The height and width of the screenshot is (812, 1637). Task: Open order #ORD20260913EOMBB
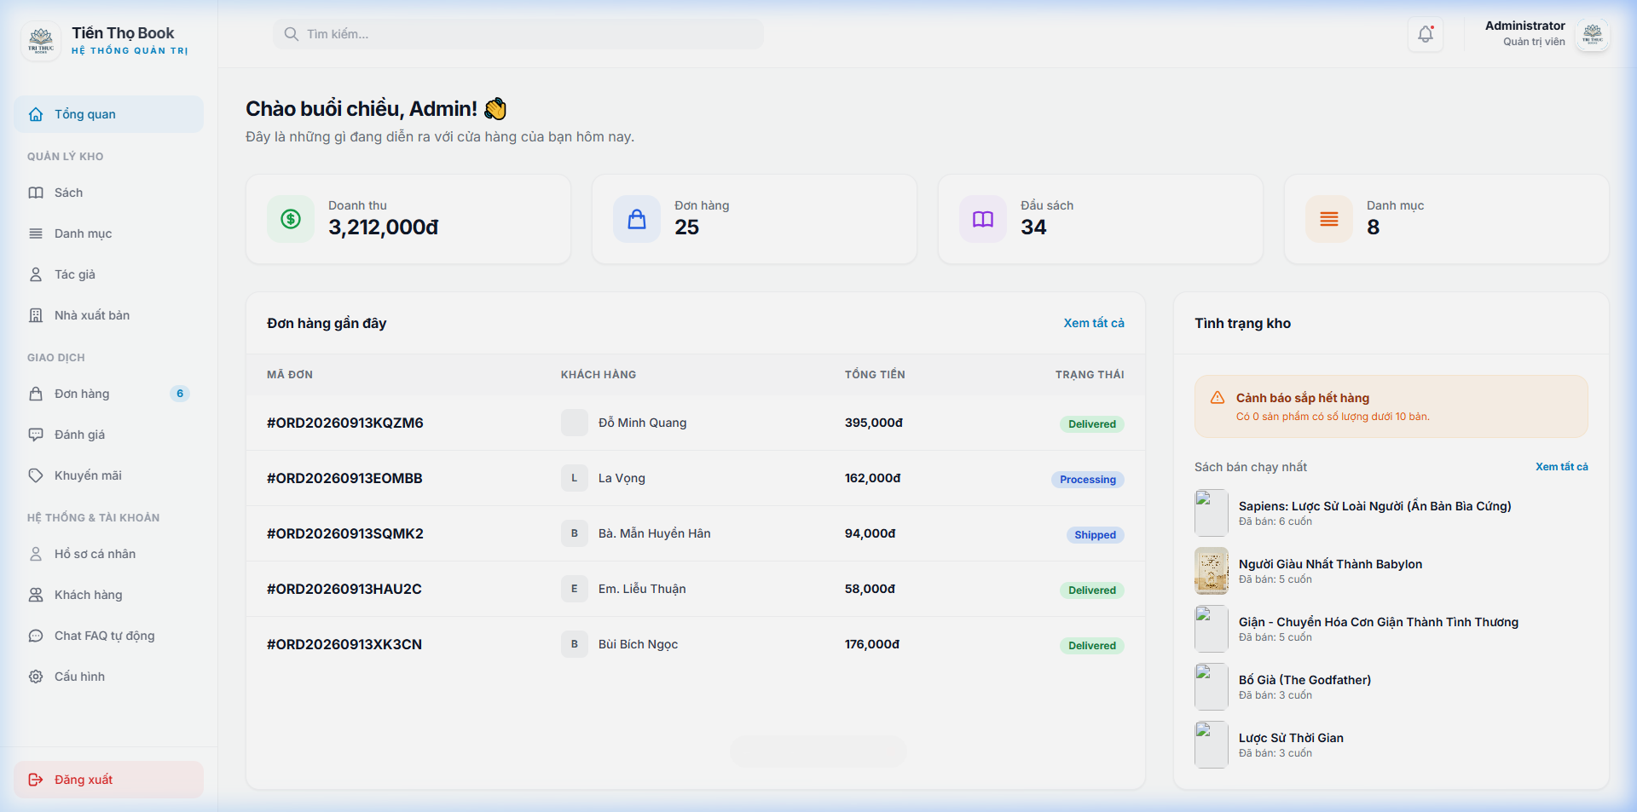344,478
